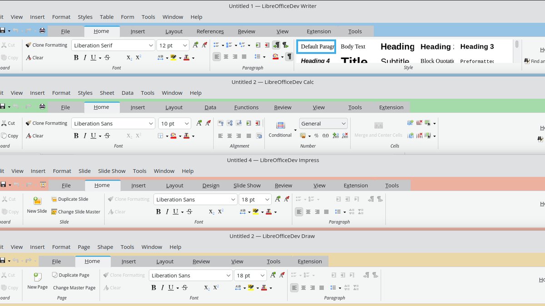Click Clear formatting in the Writer window
This screenshot has height=306, width=545.
[x=35, y=58]
